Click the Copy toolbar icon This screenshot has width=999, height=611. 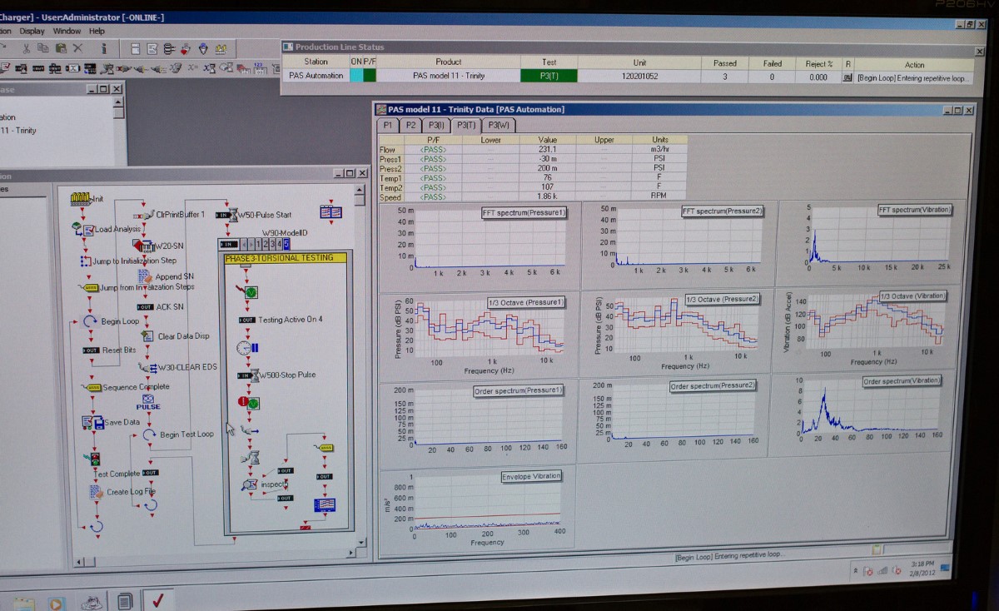(x=43, y=49)
